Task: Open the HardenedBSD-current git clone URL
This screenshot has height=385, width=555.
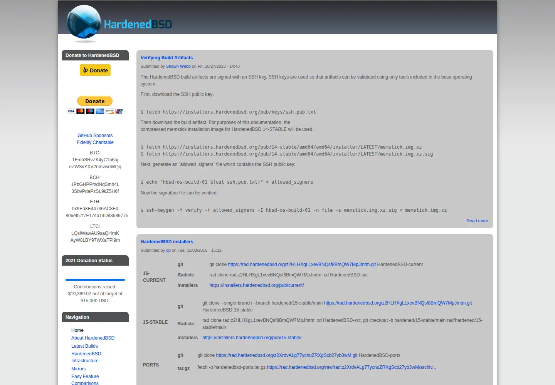Action: click(302, 264)
